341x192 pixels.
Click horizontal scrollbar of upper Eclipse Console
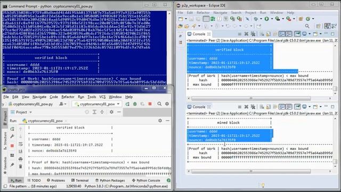(251, 98)
